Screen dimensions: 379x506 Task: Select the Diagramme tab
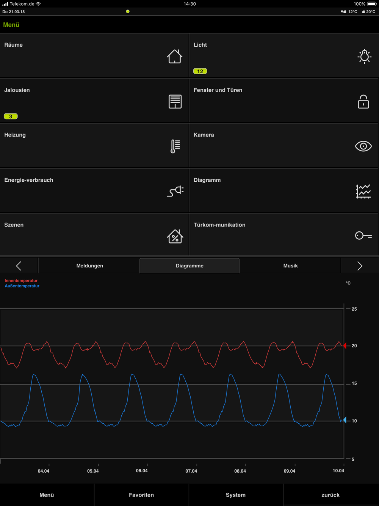(x=189, y=266)
